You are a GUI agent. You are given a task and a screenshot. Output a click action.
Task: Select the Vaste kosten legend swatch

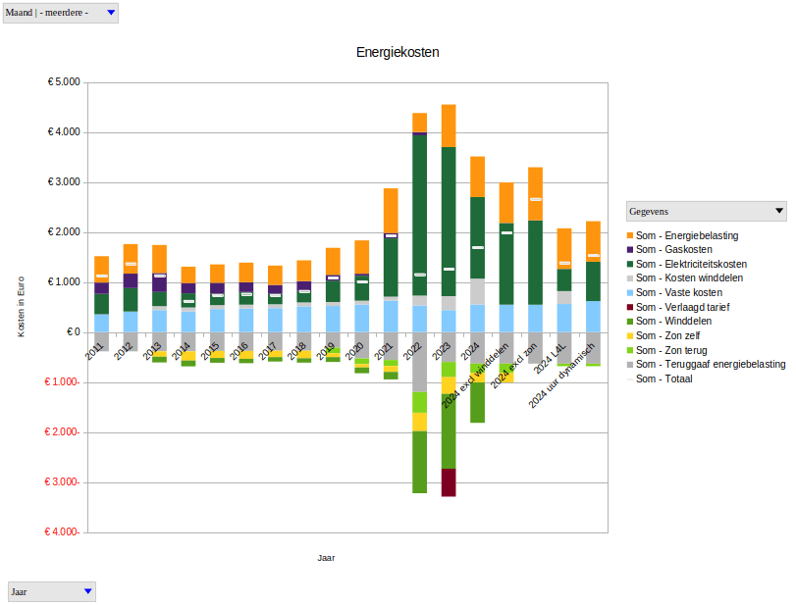630,293
